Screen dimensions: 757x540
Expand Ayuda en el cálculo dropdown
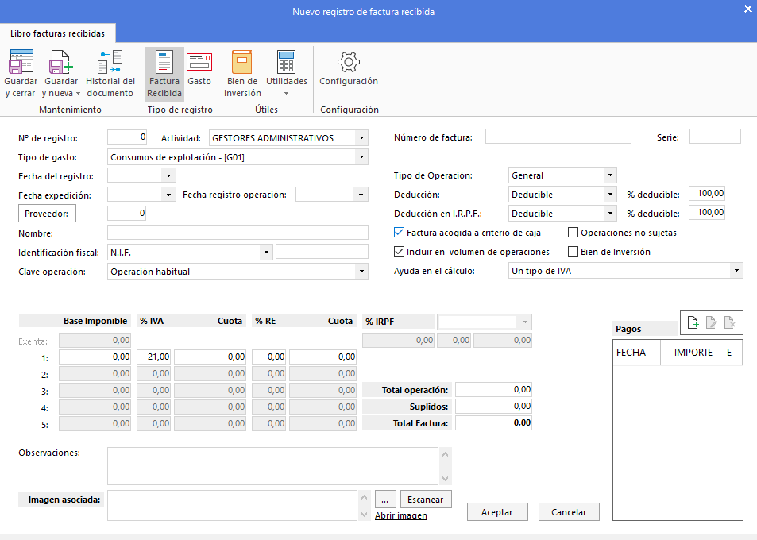(x=736, y=271)
